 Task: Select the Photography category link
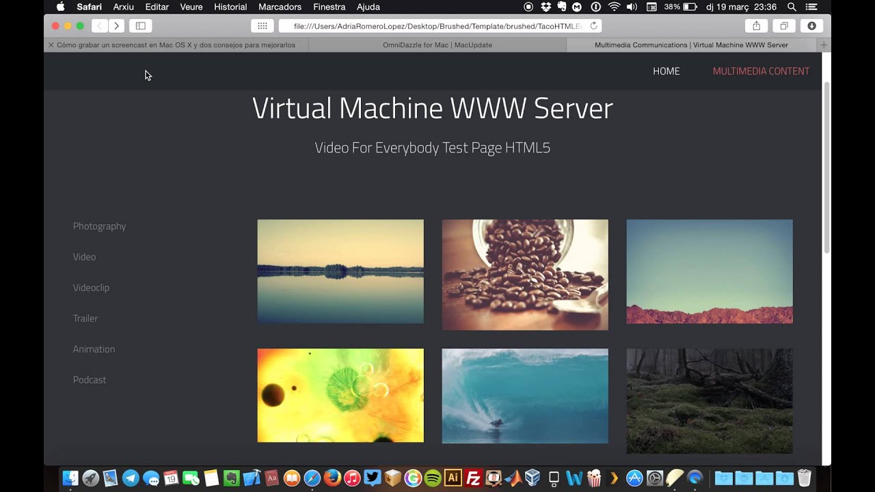click(x=99, y=226)
